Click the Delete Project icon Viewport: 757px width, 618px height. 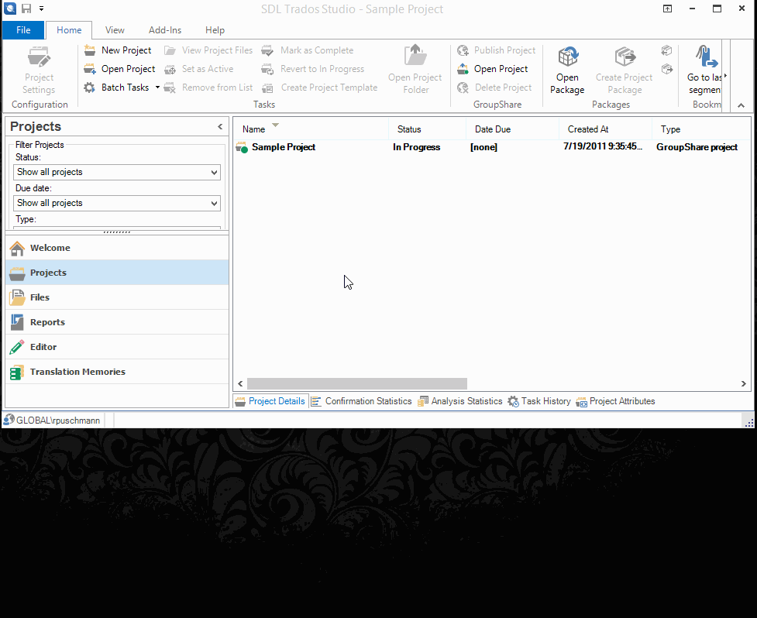pyautogui.click(x=463, y=88)
